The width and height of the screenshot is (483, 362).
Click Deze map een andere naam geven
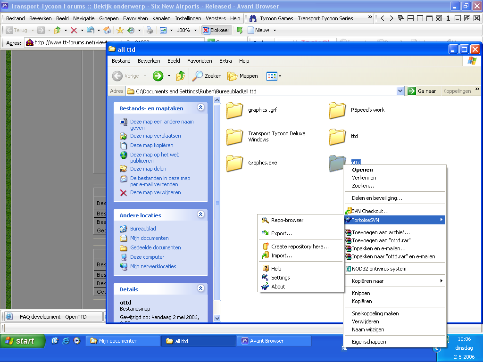[x=162, y=124]
